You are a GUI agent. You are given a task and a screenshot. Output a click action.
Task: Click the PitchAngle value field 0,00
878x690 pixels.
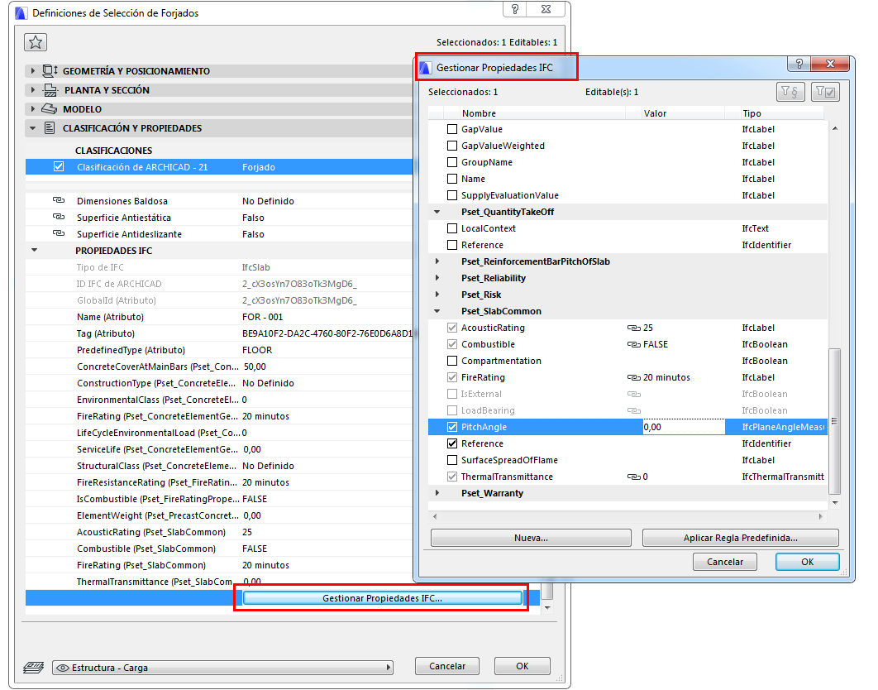[x=683, y=427]
